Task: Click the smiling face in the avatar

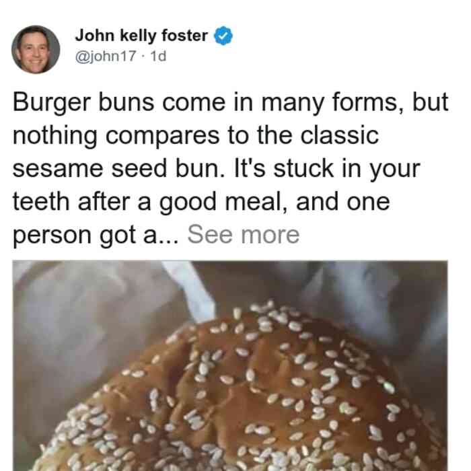Action: (34, 51)
